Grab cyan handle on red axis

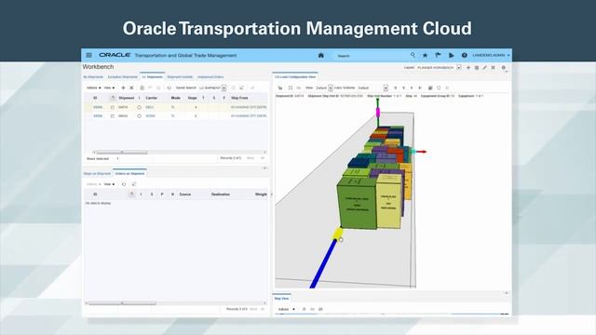point(413,152)
